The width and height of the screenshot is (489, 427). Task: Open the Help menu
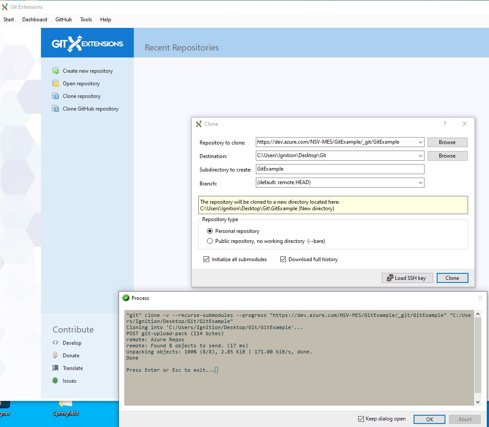point(105,19)
